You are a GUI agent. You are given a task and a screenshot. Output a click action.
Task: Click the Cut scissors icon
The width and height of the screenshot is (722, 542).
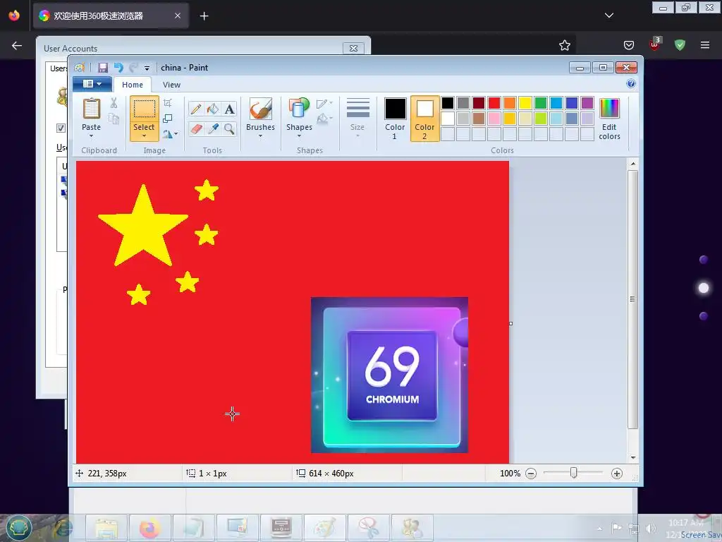click(x=114, y=103)
